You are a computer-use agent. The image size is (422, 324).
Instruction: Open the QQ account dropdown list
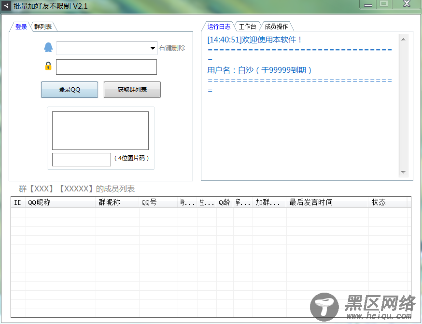152,48
